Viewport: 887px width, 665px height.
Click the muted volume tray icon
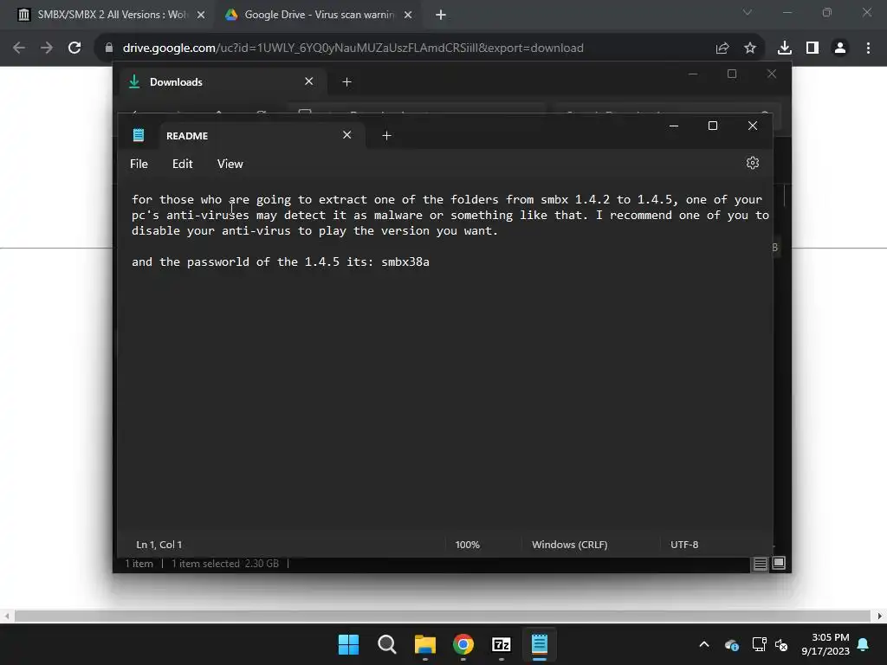pyautogui.click(x=781, y=644)
